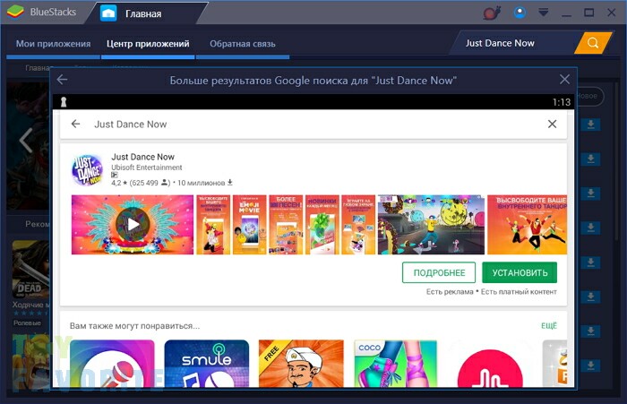Click the orange search magnifier button
This screenshot has width=627, height=404.
click(x=593, y=43)
